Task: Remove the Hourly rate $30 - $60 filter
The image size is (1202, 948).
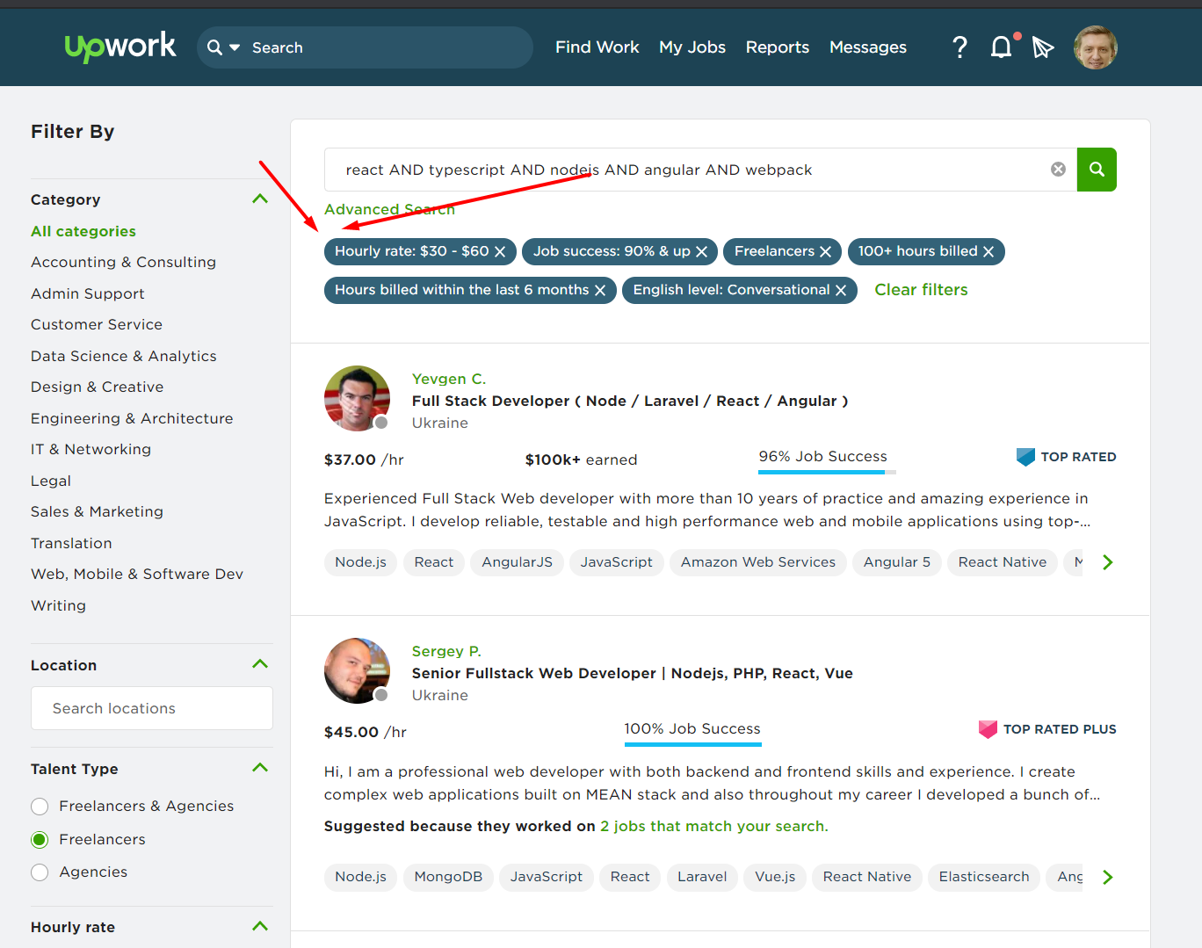Action: click(500, 252)
